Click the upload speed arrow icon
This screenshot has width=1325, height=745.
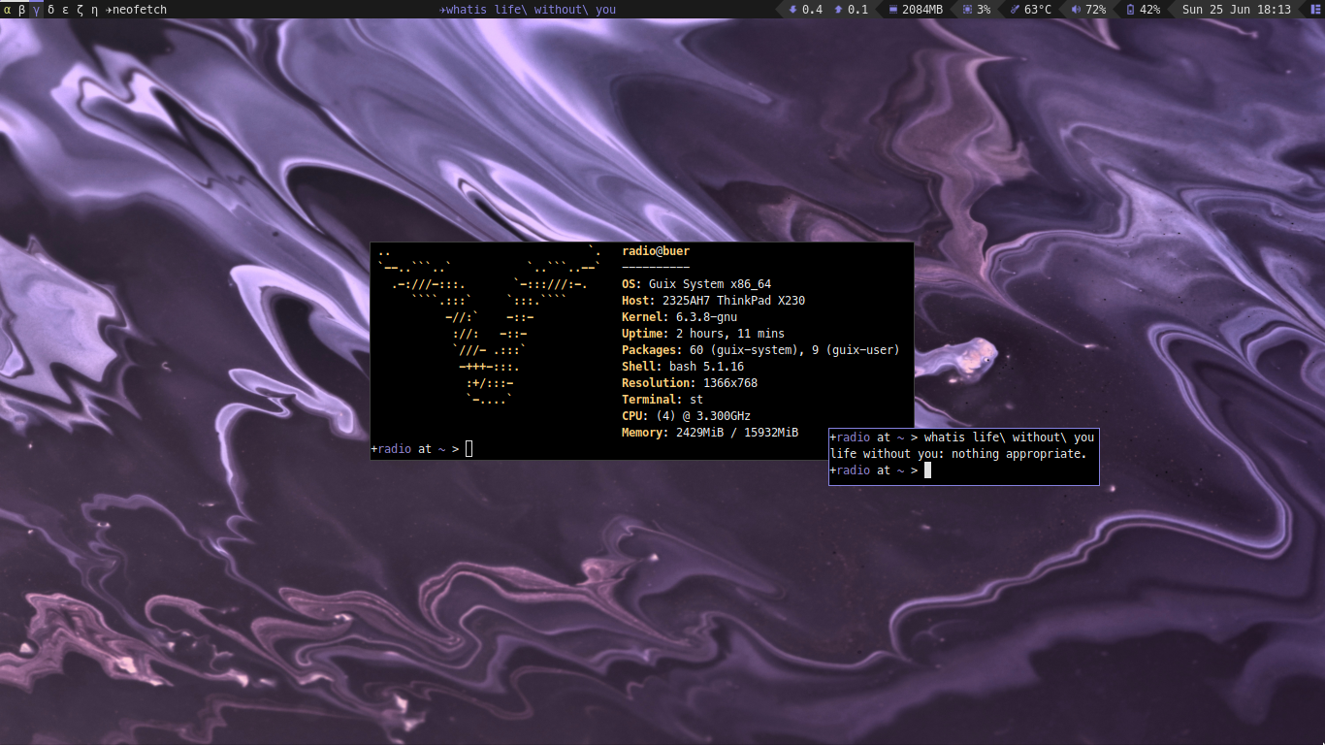pyautogui.click(x=838, y=9)
